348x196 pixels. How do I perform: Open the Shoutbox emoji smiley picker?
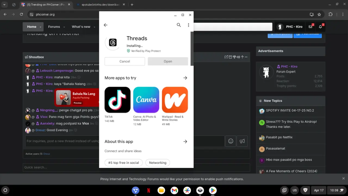(x=231, y=141)
